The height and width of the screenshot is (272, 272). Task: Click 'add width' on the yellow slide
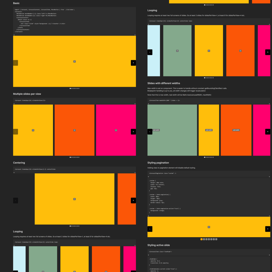tap(209, 130)
